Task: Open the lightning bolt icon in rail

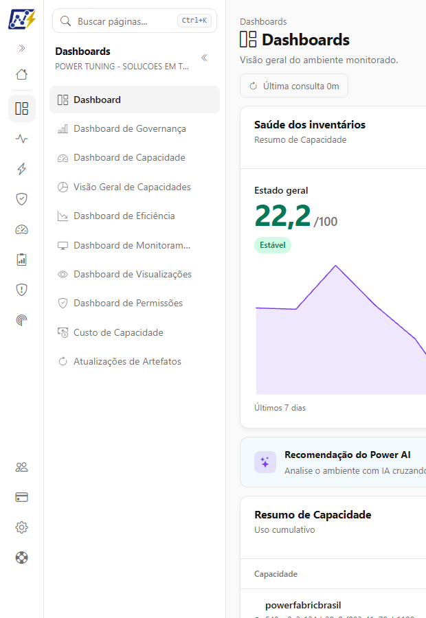Action: tap(22, 169)
